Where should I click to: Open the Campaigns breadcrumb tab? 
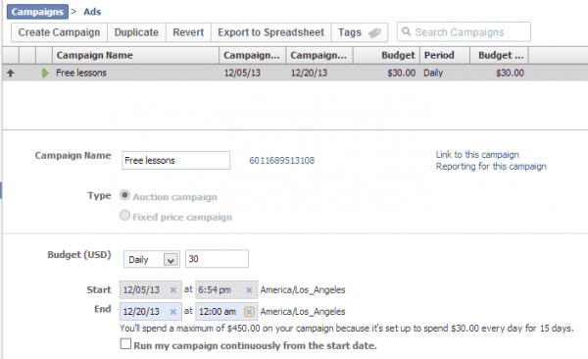tap(37, 12)
